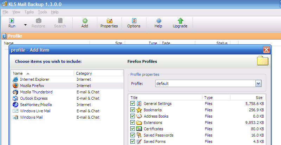Close the Add Item dialog
Image resolution: width=281 pixels, height=145 pixels.
pyautogui.click(x=266, y=50)
